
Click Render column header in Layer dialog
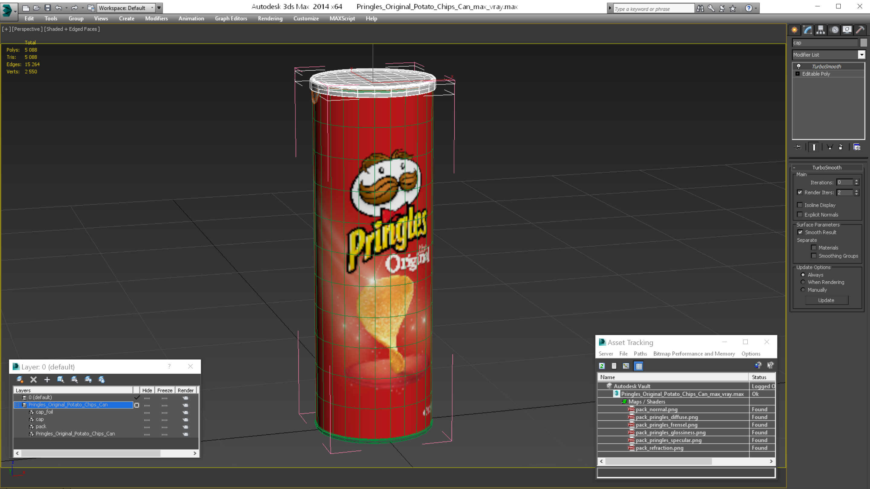(185, 391)
